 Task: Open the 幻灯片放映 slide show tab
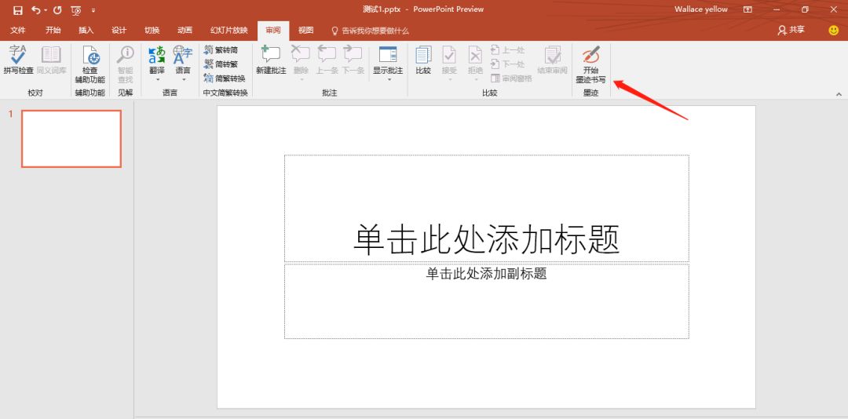(x=228, y=31)
